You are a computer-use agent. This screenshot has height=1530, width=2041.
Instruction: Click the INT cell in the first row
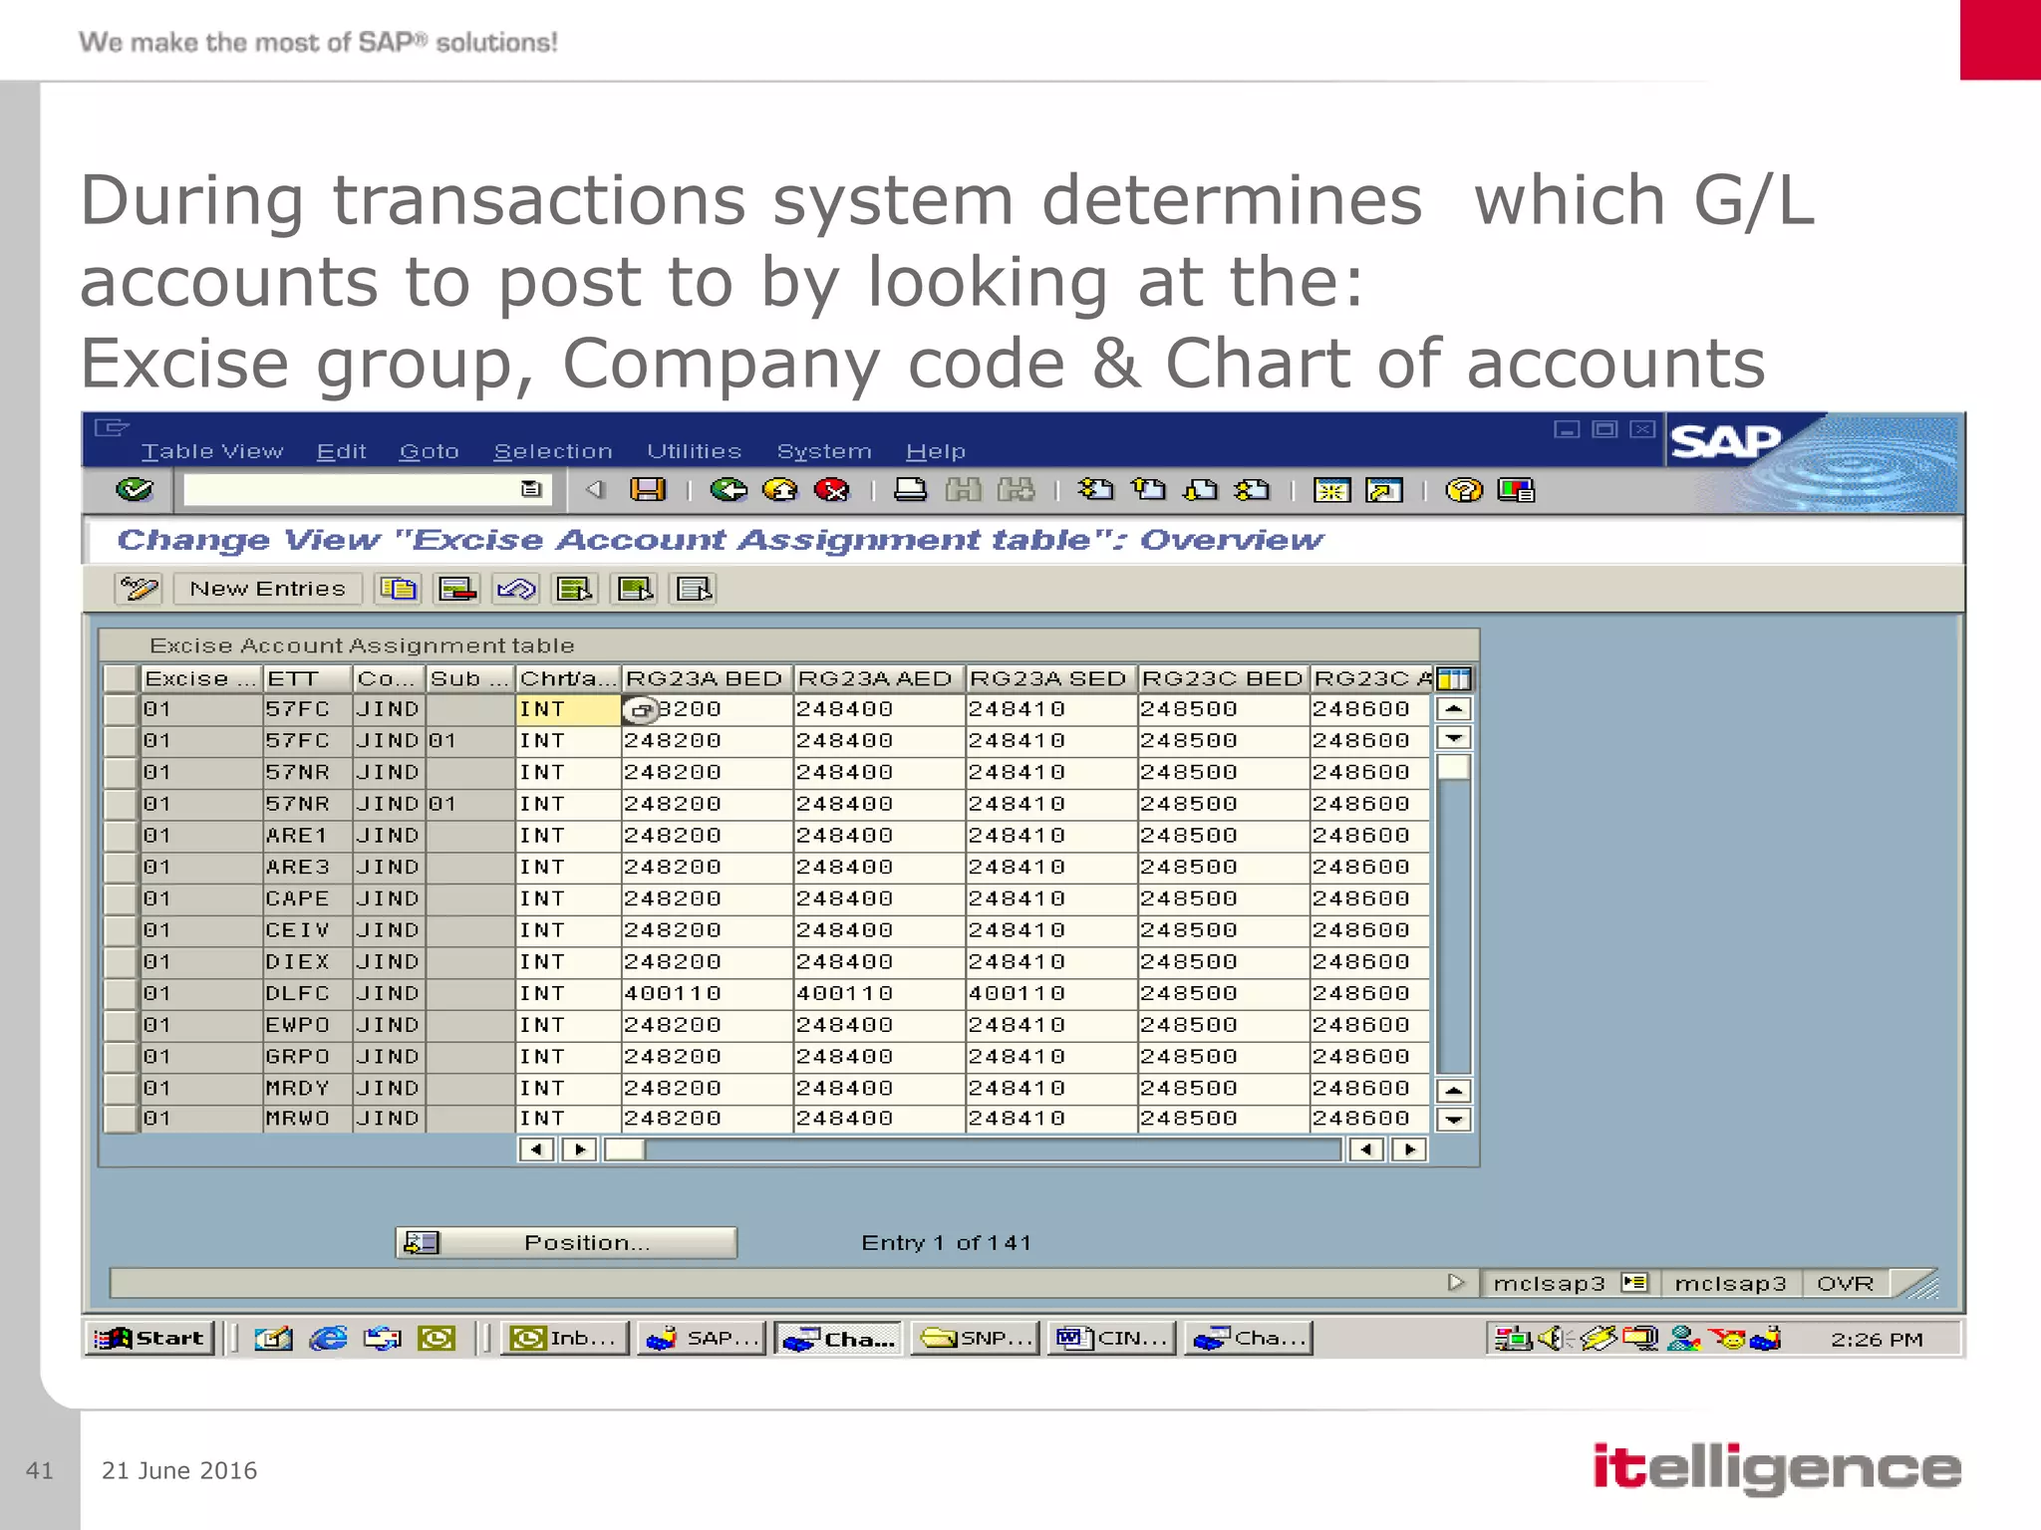tap(567, 709)
